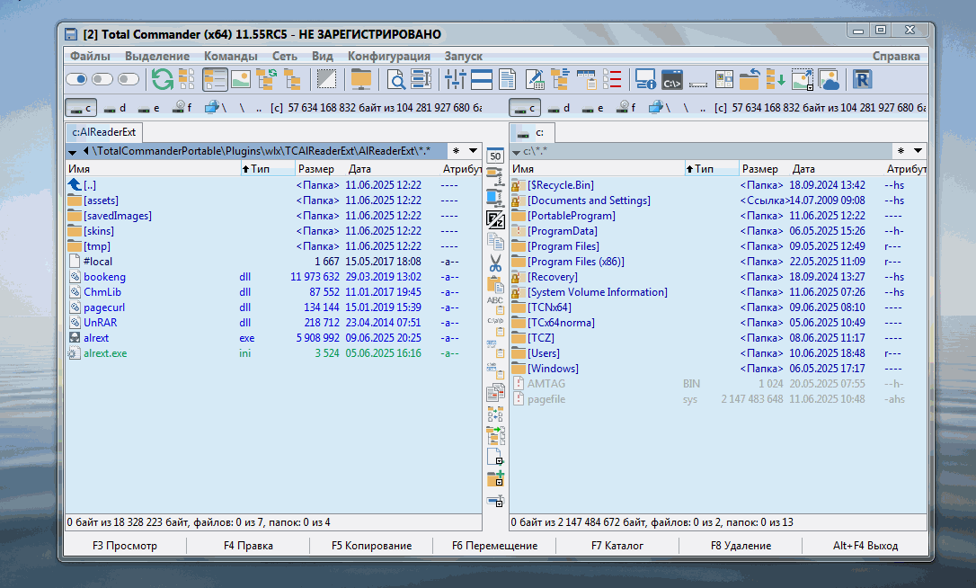The height and width of the screenshot is (588, 976).
Task: Open the sliders settings icon in toolbar
Action: click(456, 80)
